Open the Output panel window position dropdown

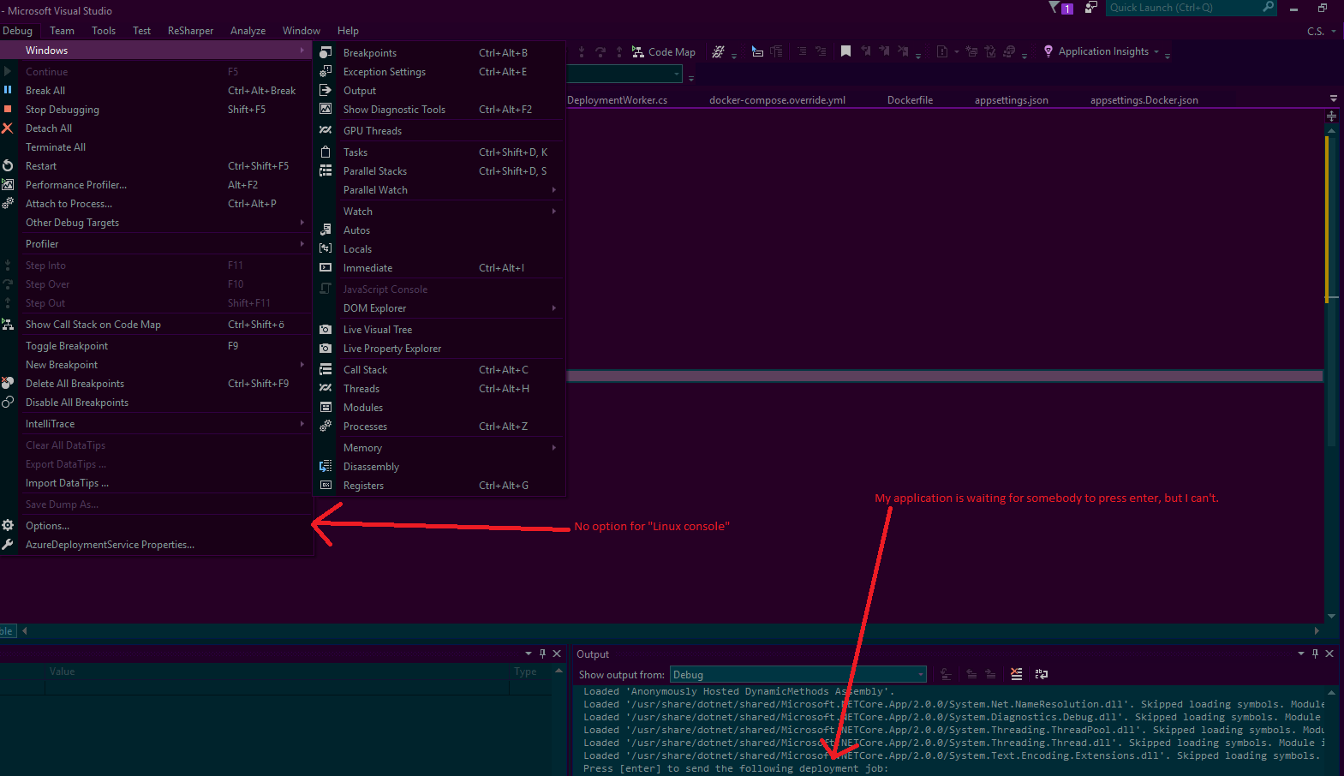1301,654
